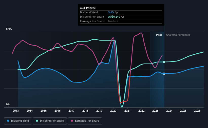Click the AU$0.240 value in tooltip
Viewport: 208px width, 128px height.
click(x=114, y=17)
